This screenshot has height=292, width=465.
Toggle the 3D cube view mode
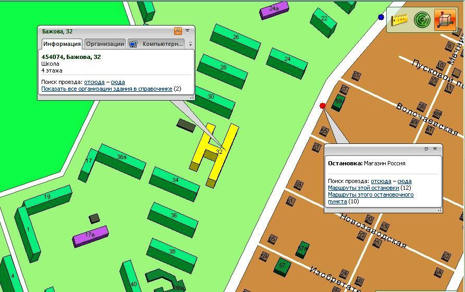[445, 20]
